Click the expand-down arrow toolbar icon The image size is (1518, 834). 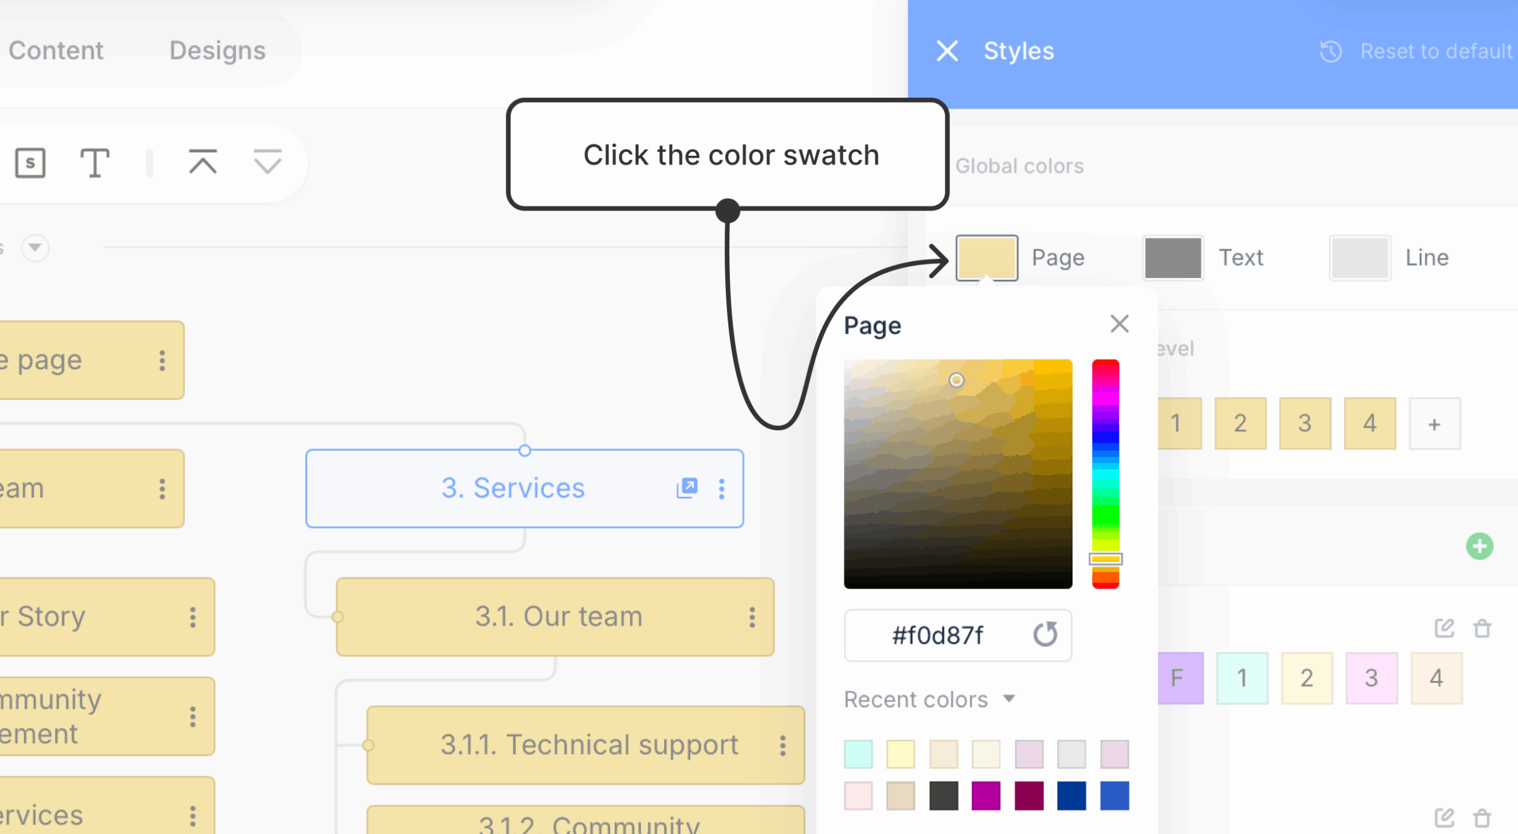click(x=267, y=162)
